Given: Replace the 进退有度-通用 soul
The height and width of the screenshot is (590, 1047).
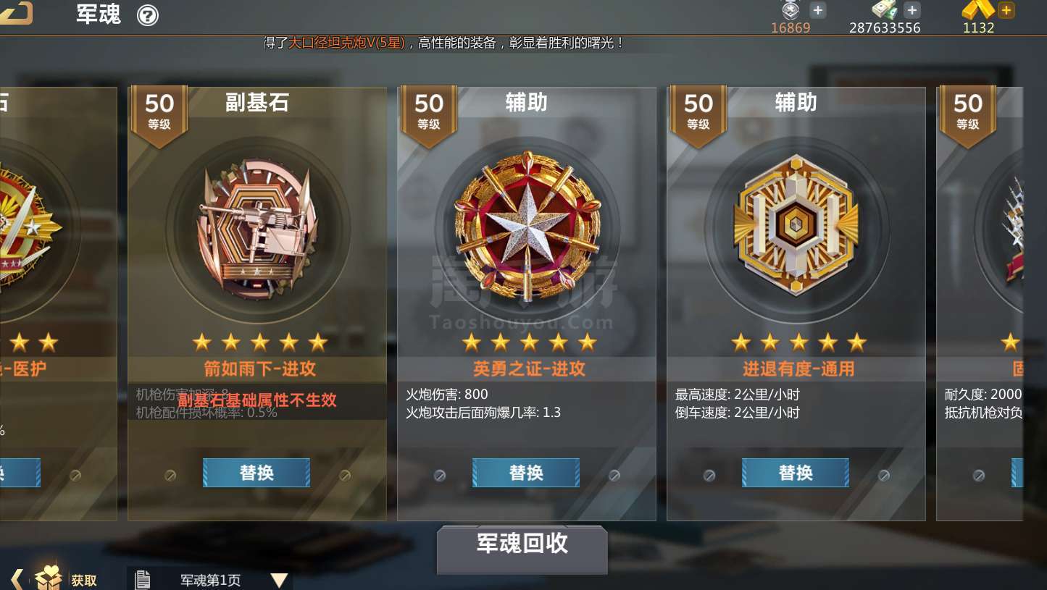Looking at the screenshot, I should pos(796,473).
